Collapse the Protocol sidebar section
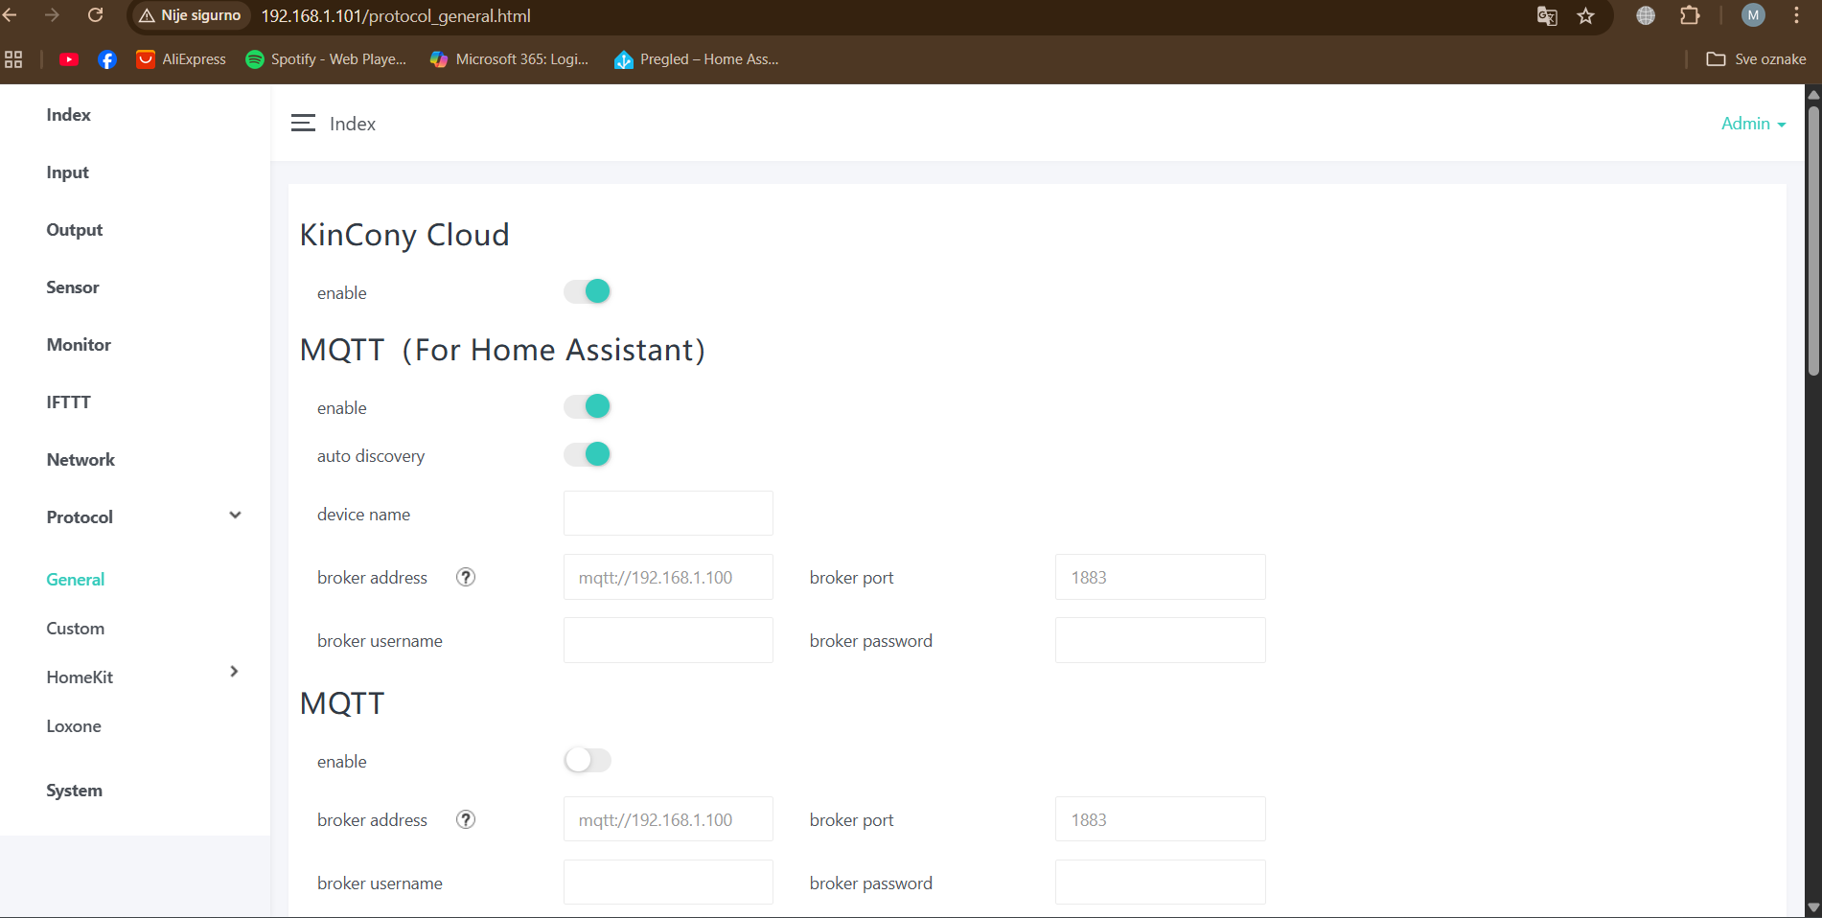 click(235, 516)
